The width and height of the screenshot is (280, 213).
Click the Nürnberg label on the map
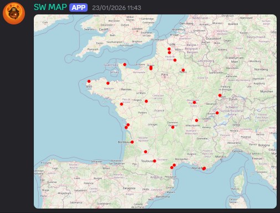[261, 69]
